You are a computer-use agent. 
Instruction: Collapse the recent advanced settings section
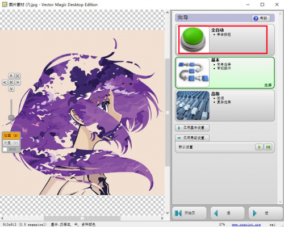tap(192, 138)
